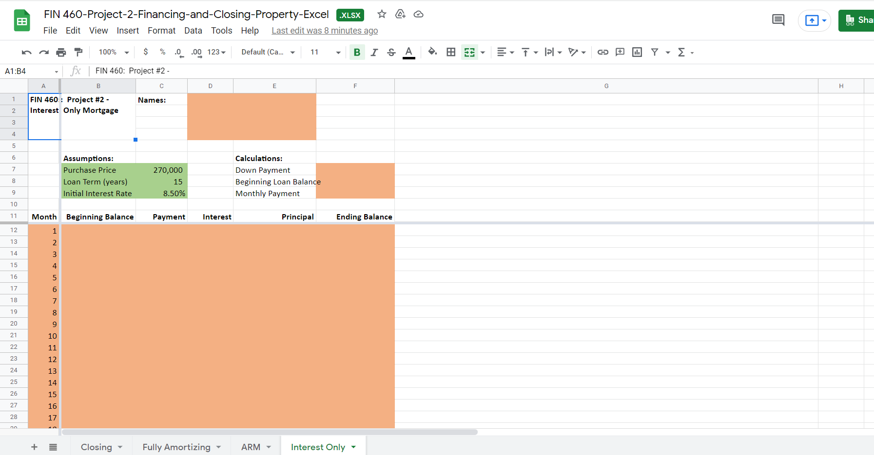Click the Move to Drive icon
The height and width of the screenshot is (455, 874).
400,14
